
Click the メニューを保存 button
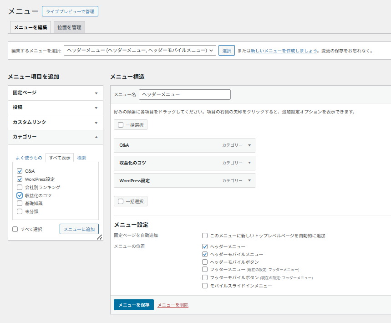pyautogui.click(x=134, y=305)
